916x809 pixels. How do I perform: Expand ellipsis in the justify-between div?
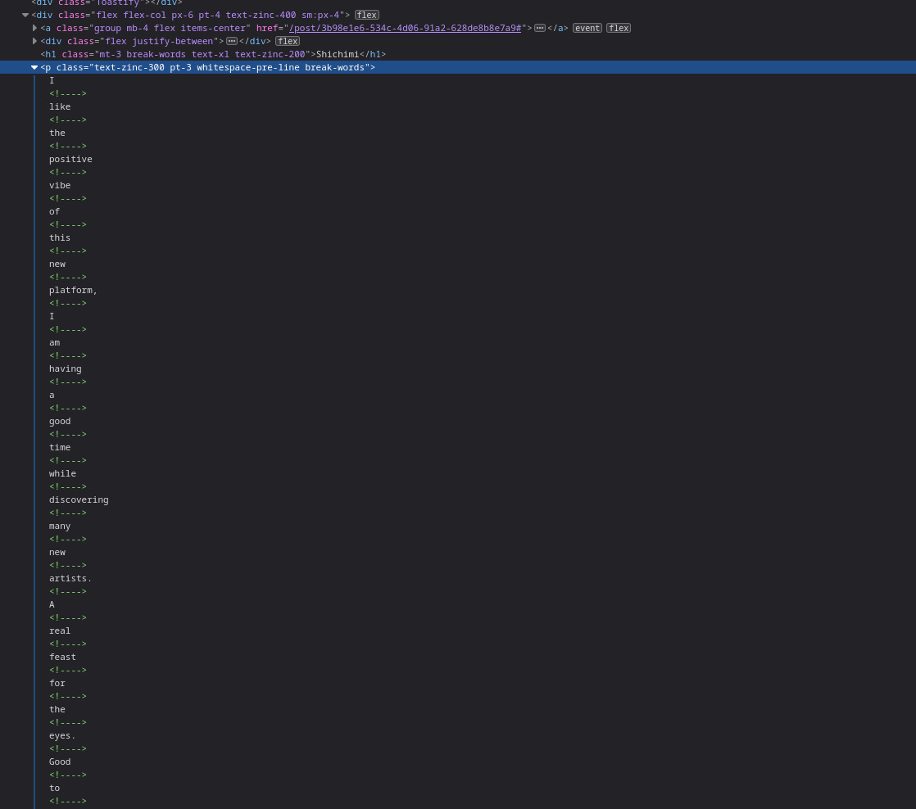pos(232,41)
